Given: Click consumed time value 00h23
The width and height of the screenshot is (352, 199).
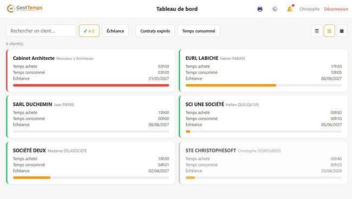Looking at the screenshot, I should tap(336, 165).
